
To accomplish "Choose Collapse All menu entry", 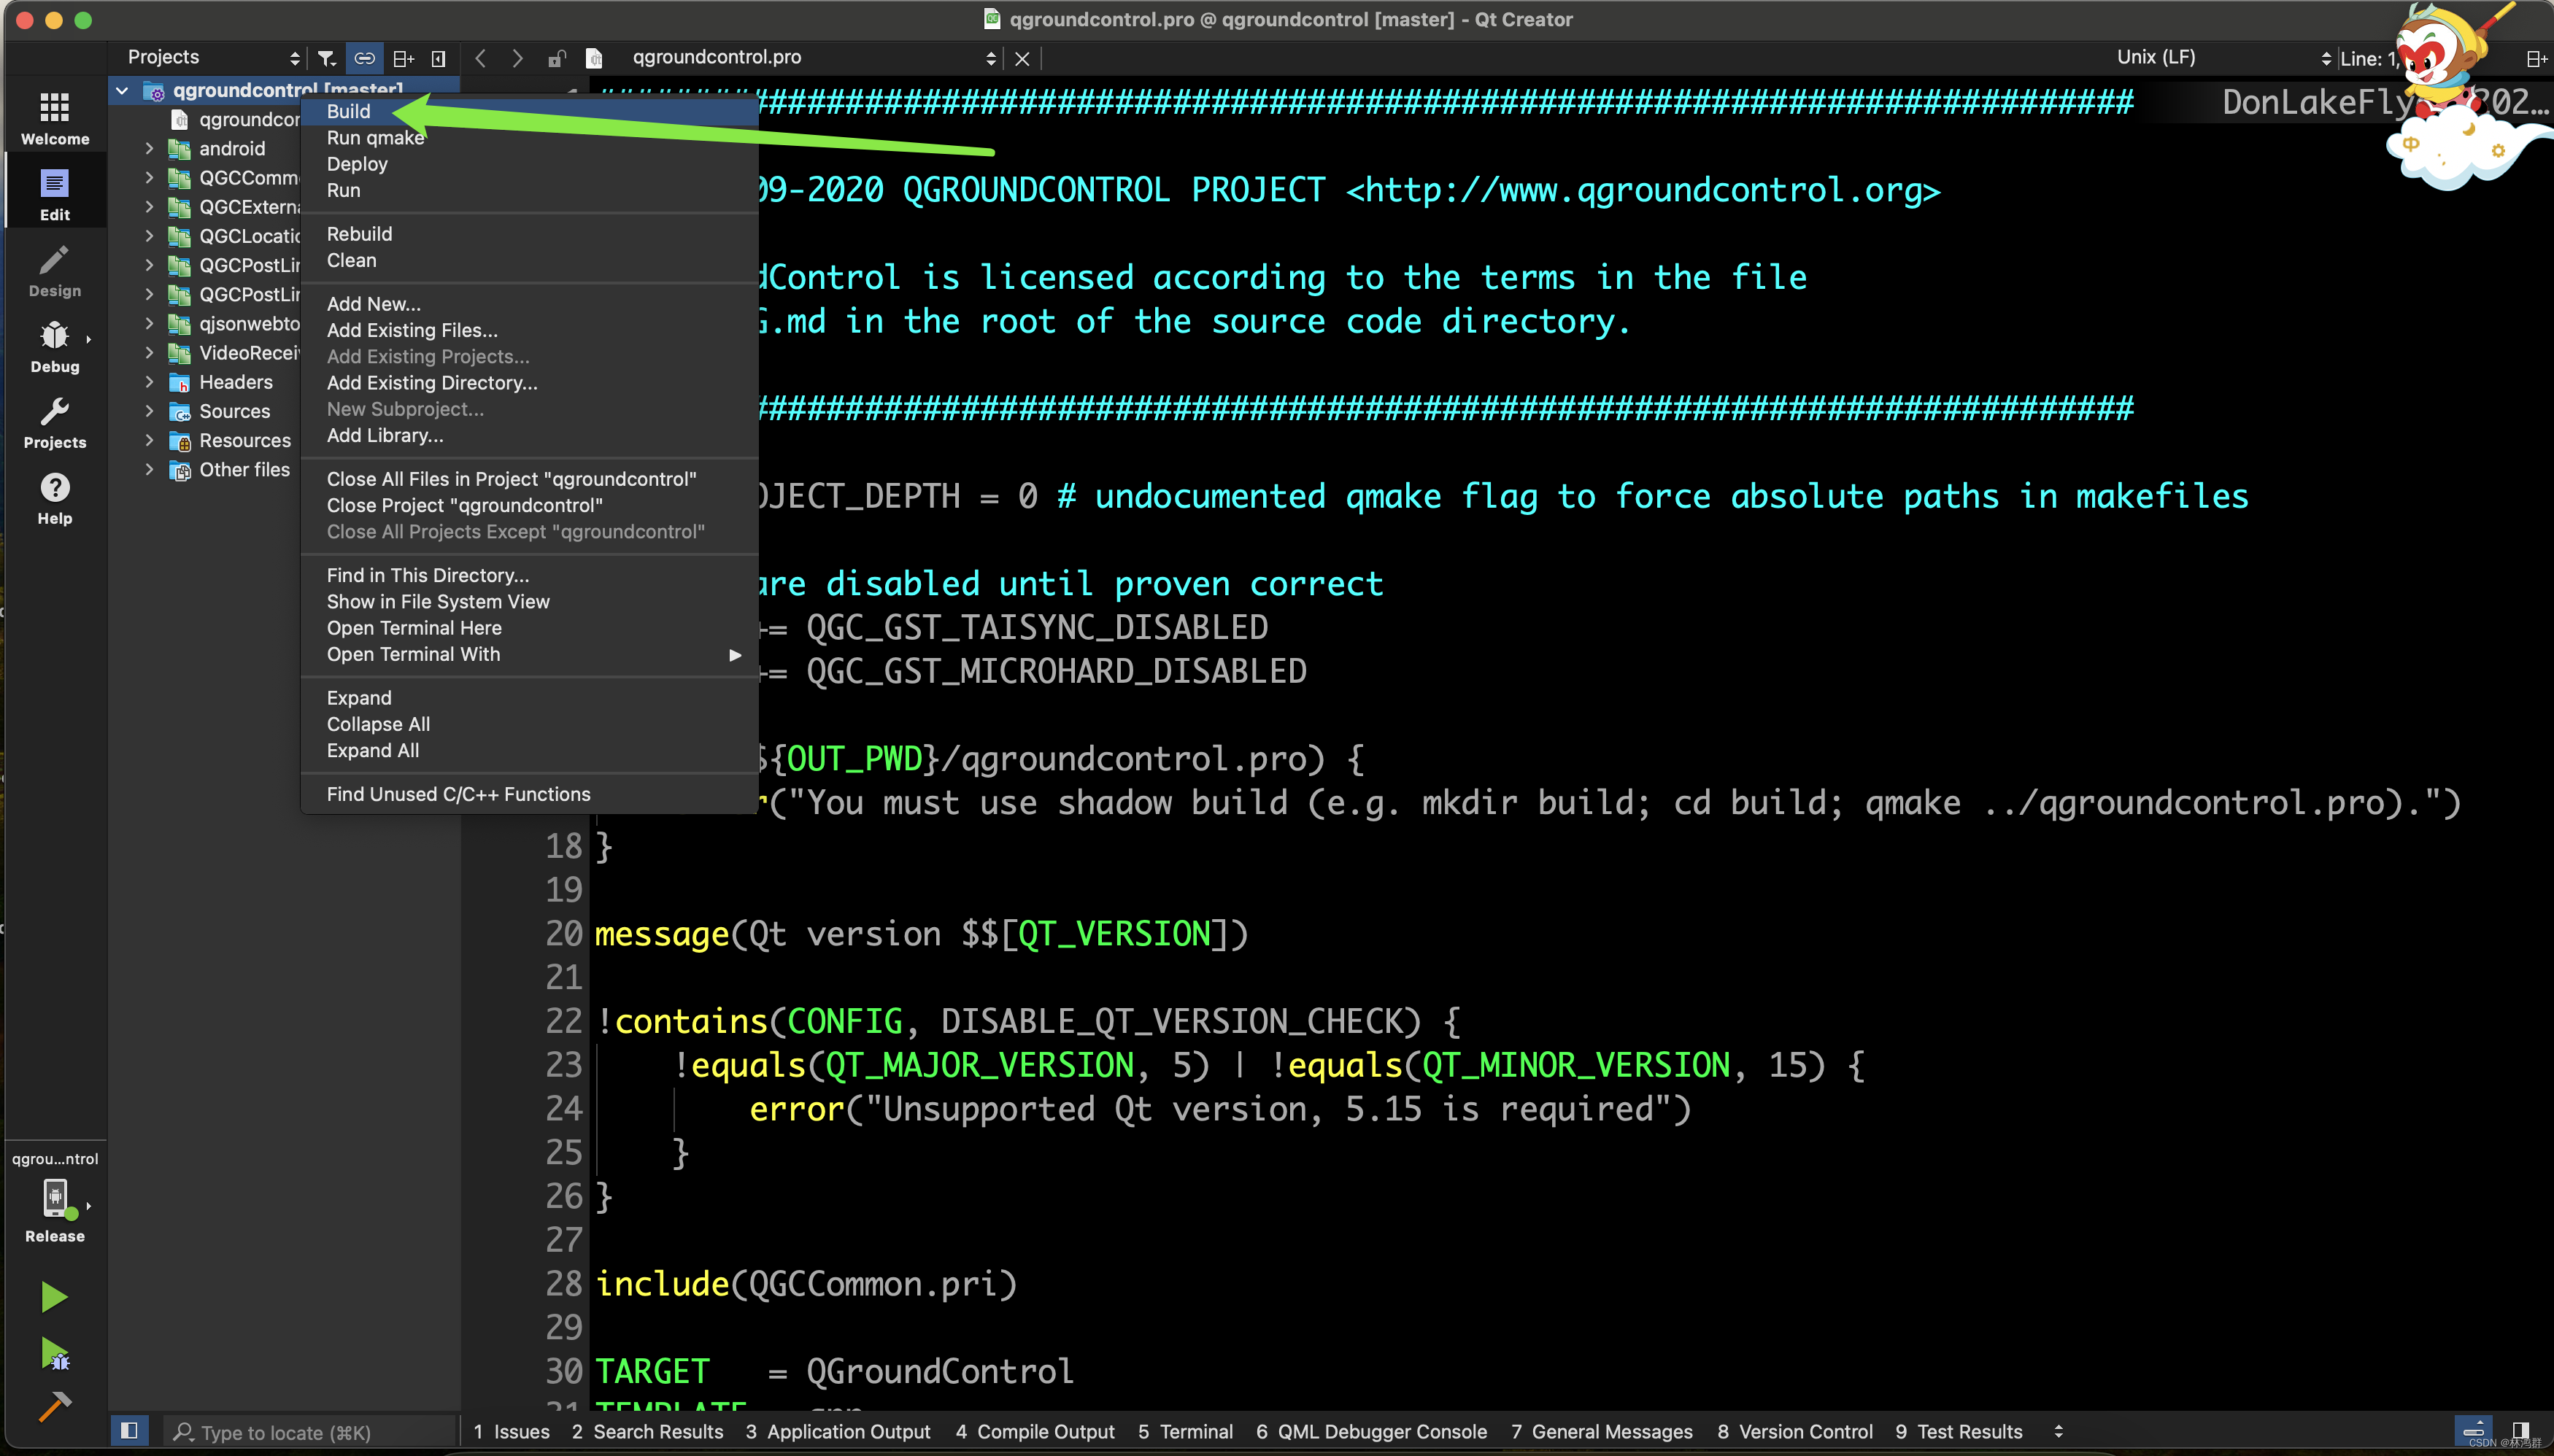I will tap(528, 724).
